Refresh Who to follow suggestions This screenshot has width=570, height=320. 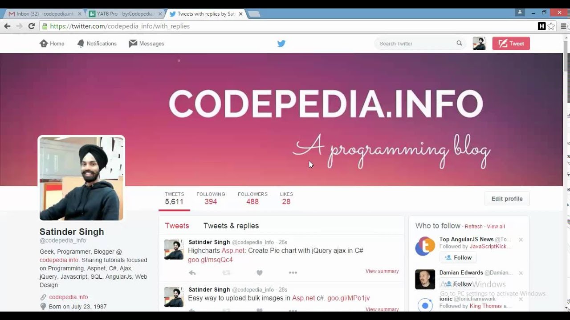(473, 227)
